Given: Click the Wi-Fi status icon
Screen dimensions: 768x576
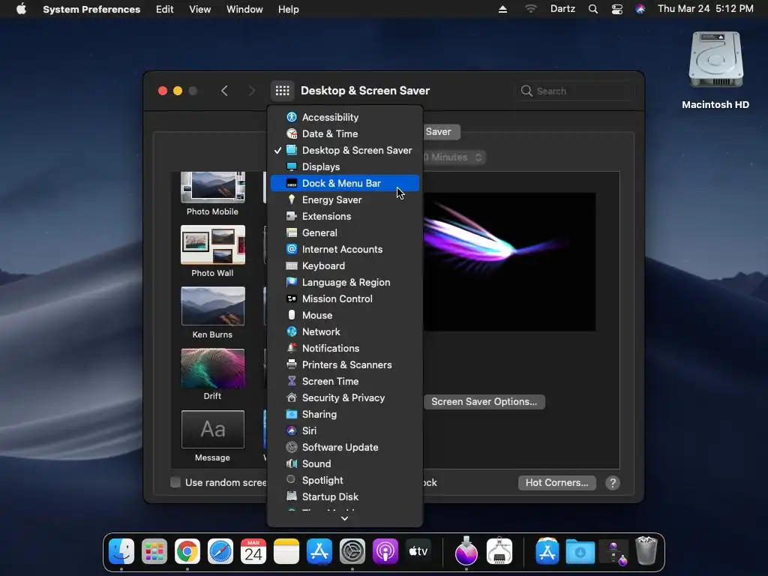Looking at the screenshot, I should pos(530,9).
